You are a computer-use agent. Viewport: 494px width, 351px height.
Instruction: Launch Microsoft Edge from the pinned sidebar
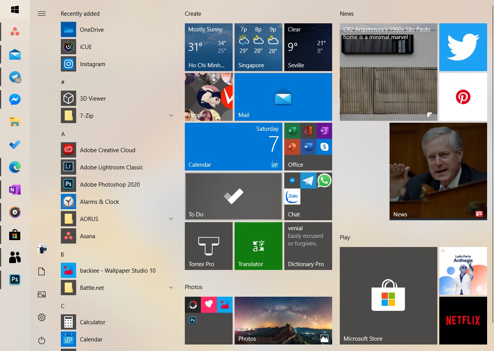point(15,167)
